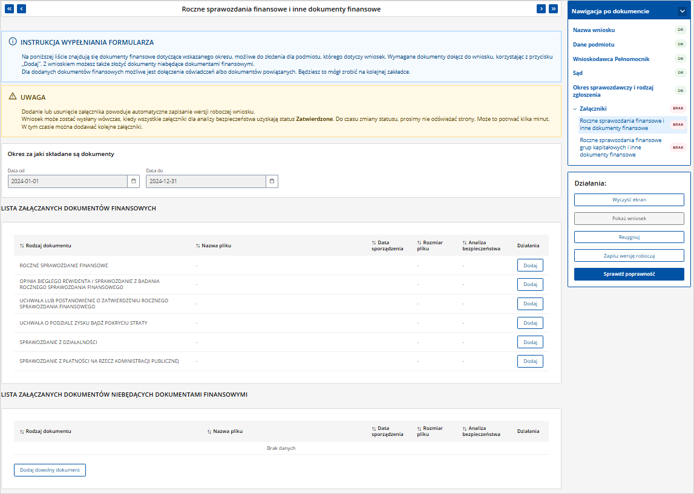Screen dimensions: 694x494
Task: Click Dodaj for Sprawozdanie z działalności
Action: tap(530, 342)
